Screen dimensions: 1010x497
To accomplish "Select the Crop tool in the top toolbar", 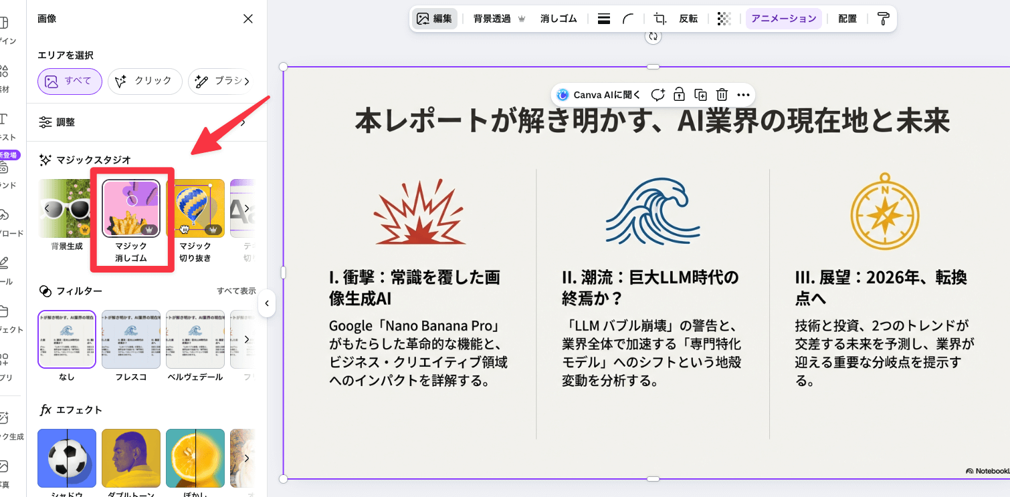I will (658, 19).
